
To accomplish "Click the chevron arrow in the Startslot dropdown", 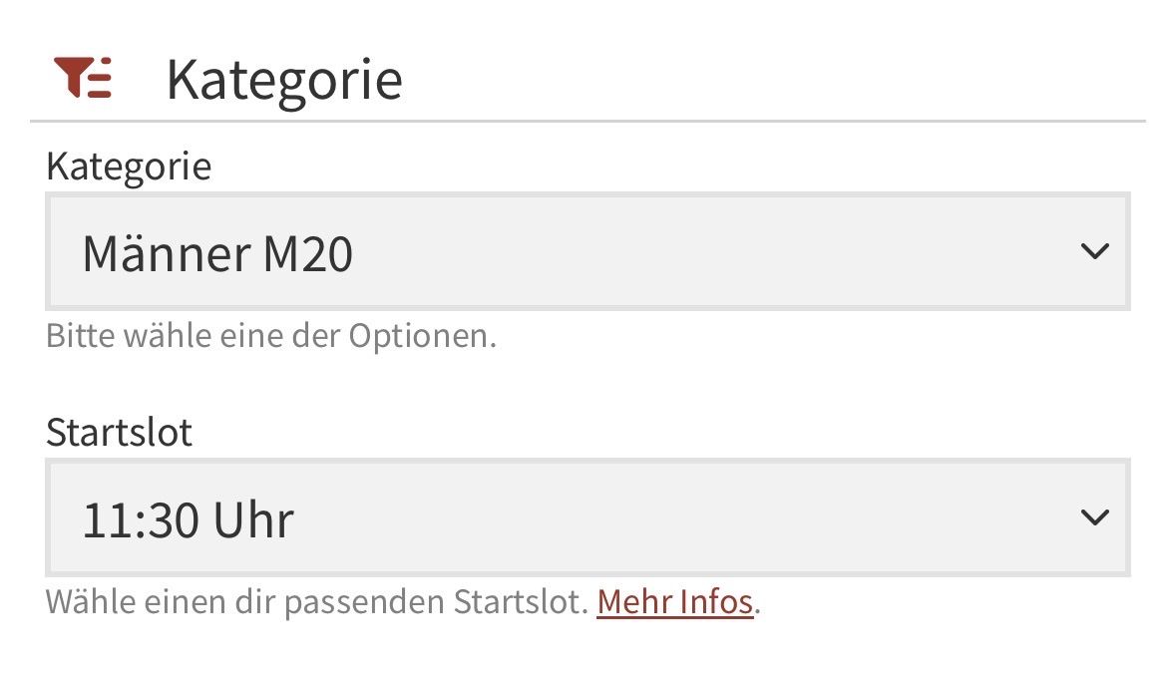I will pyautogui.click(x=1094, y=517).
